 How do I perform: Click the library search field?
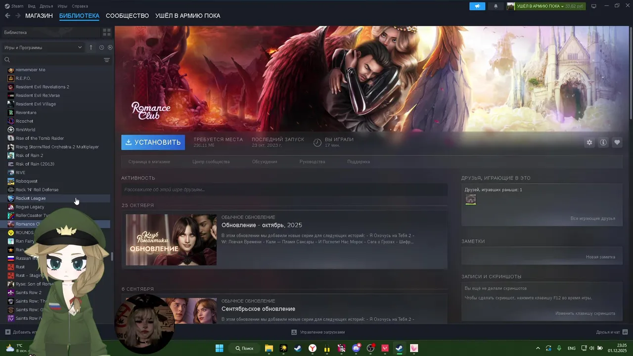(x=52, y=60)
